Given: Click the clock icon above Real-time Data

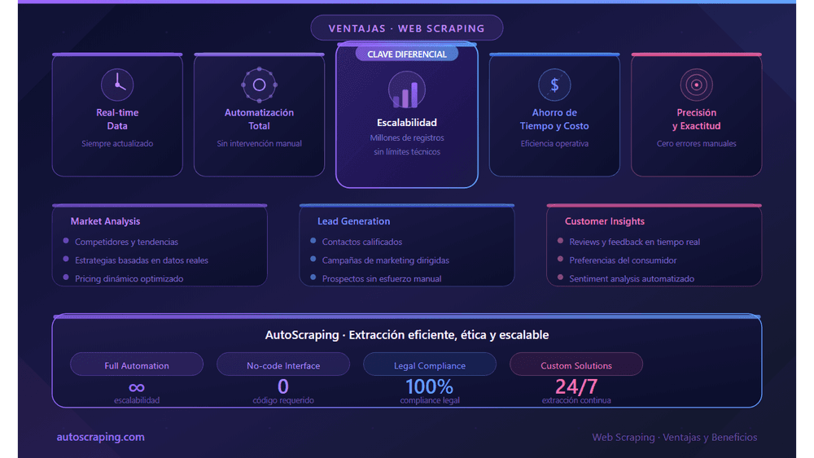Looking at the screenshot, I should 117,84.
